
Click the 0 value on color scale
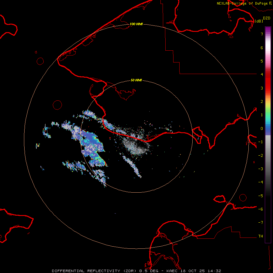coord(262,129)
